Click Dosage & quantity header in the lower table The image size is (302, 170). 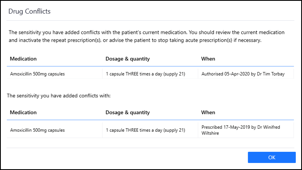pyautogui.click(x=127, y=112)
